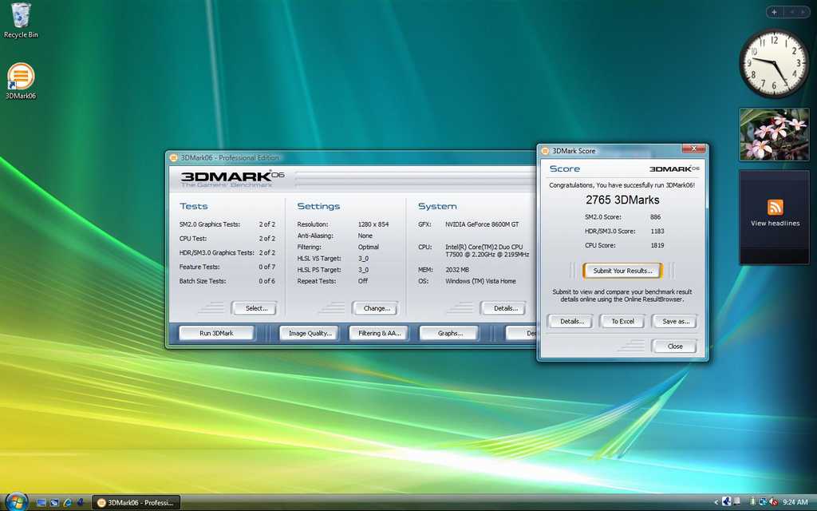Screen dimensions: 817x511
Task: Show hidden tray icons chevron
Action: tap(716, 503)
